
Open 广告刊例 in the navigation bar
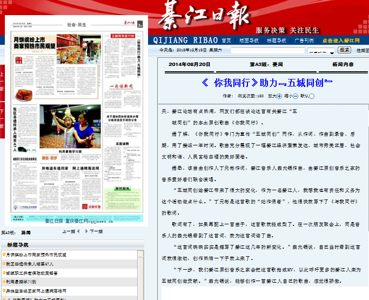coord(304,41)
